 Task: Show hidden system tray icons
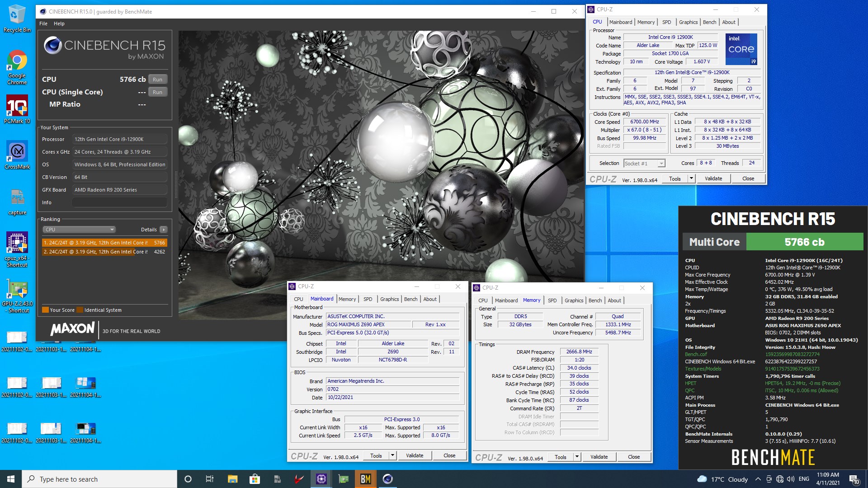click(x=758, y=479)
